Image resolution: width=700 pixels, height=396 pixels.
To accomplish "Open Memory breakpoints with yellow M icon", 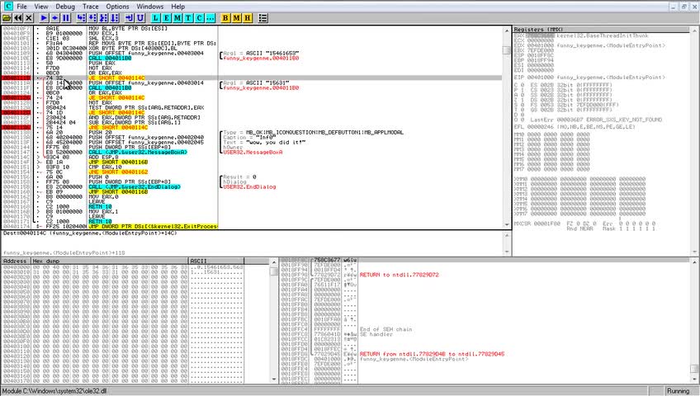I will pos(237,18).
